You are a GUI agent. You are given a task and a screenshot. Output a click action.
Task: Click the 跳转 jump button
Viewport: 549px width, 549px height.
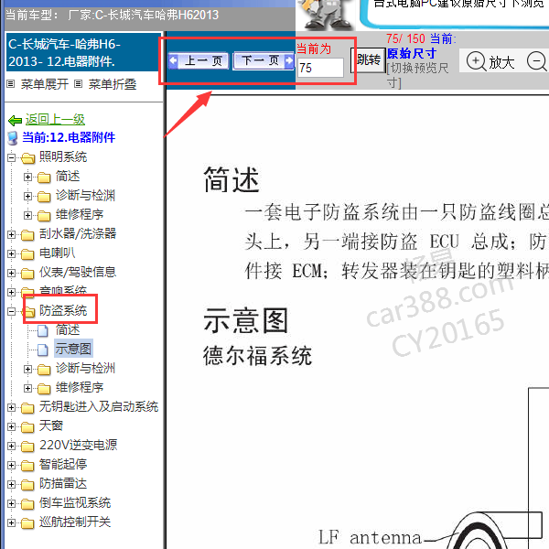point(368,60)
